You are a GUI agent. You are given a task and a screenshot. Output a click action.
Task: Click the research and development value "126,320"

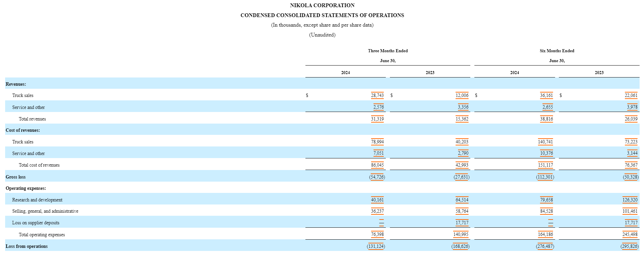tap(630, 200)
